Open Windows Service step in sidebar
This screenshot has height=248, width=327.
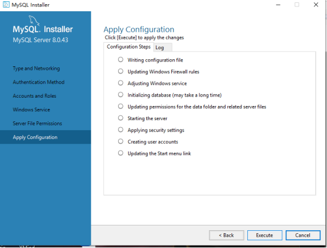(31, 109)
